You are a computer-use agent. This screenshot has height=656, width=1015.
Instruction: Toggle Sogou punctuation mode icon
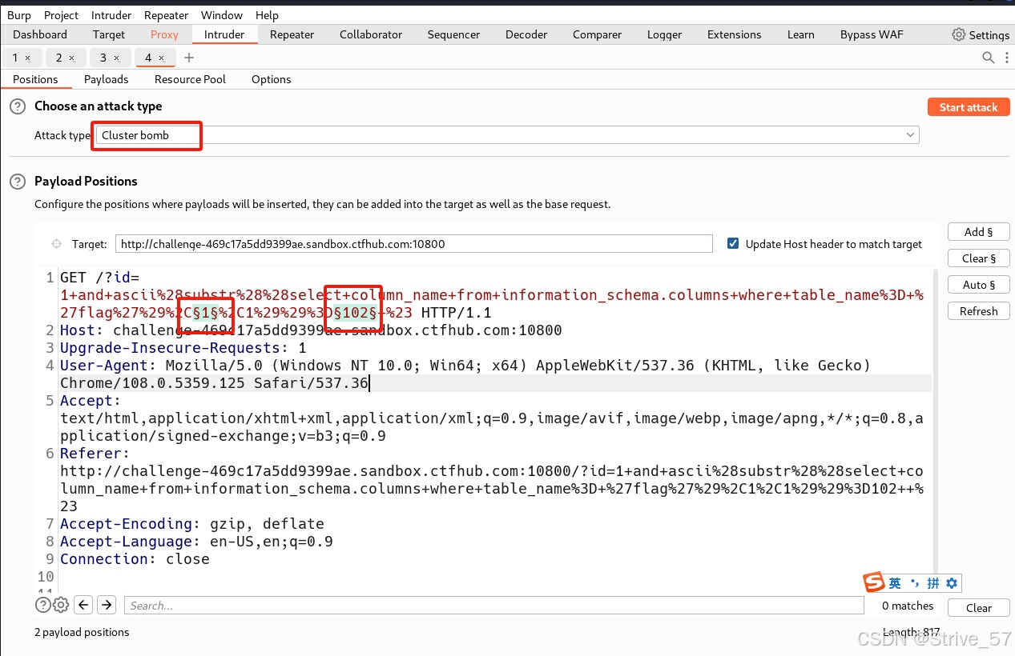point(915,582)
